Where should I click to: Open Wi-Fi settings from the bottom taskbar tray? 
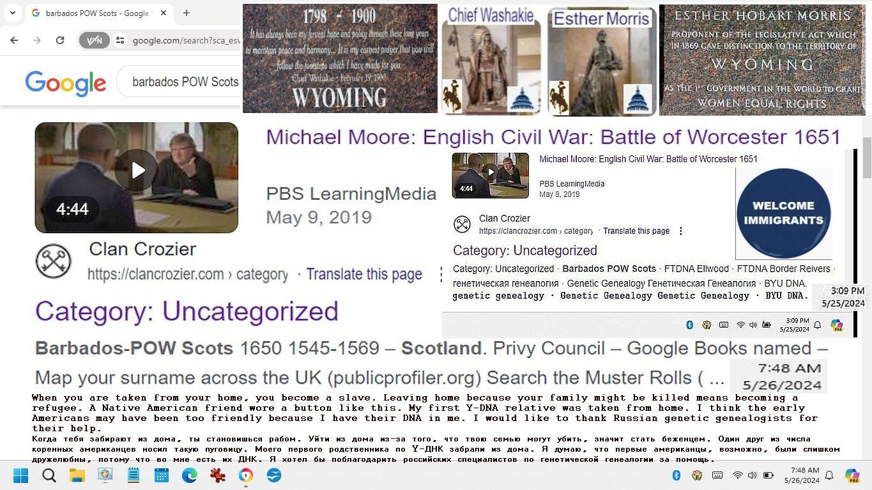(x=738, y=475)
